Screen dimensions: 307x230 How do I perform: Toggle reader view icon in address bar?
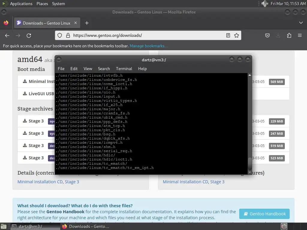pos(228,35)
